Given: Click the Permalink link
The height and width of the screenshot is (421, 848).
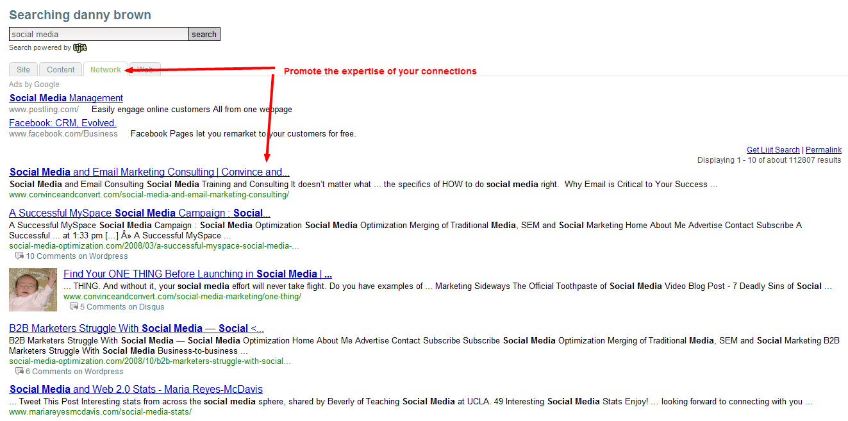Looking at the screenshot, I should pos(824,150).
